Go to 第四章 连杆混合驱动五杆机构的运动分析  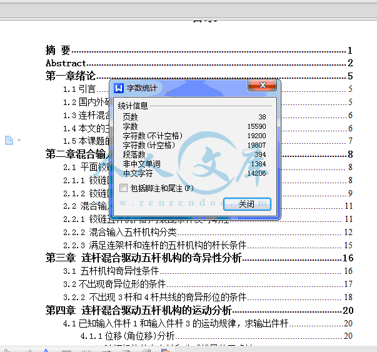pyautogui.click(x=199, y=310)
